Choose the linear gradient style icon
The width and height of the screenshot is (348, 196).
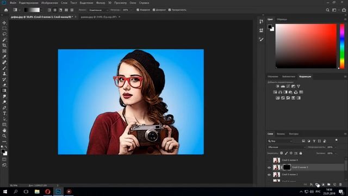pyautogui.click(x=49, y=10)
